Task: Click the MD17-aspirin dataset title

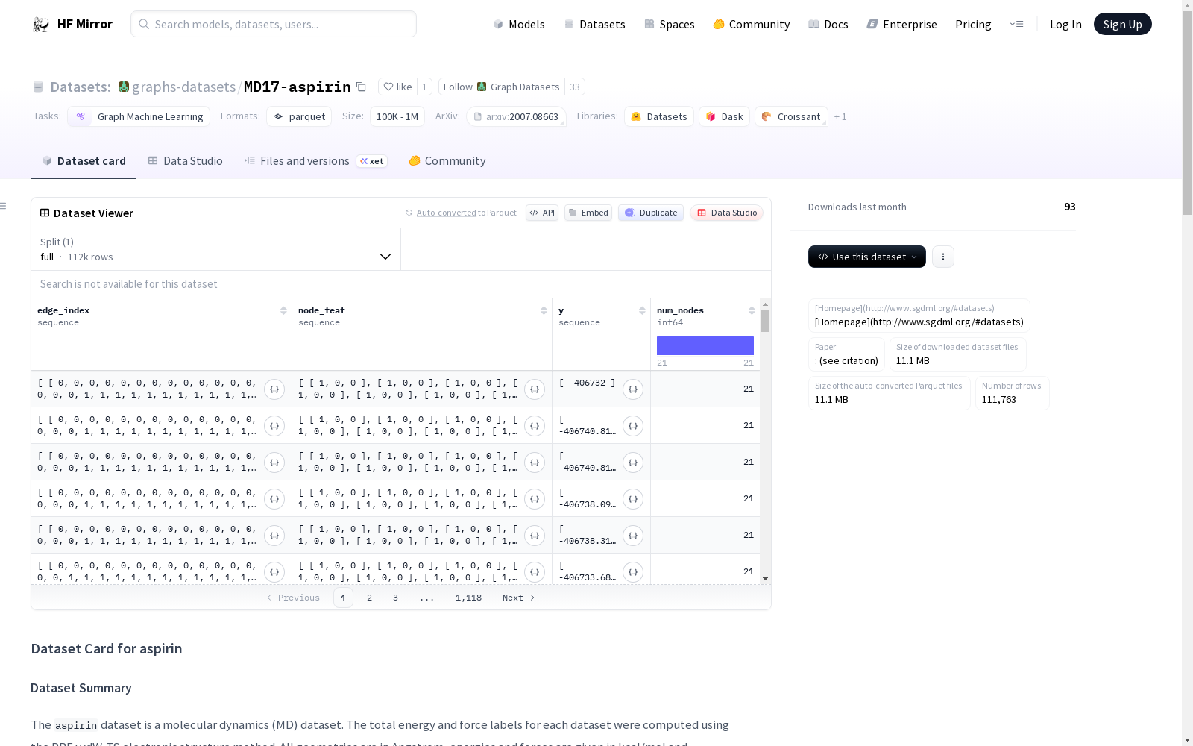Action: 298,87
